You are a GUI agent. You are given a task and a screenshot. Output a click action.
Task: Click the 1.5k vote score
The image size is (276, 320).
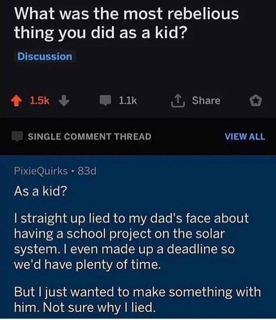pyautogui.click(x=39, y=101)
